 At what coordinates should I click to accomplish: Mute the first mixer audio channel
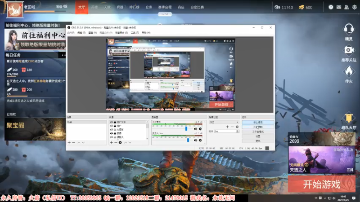point(195,129)
